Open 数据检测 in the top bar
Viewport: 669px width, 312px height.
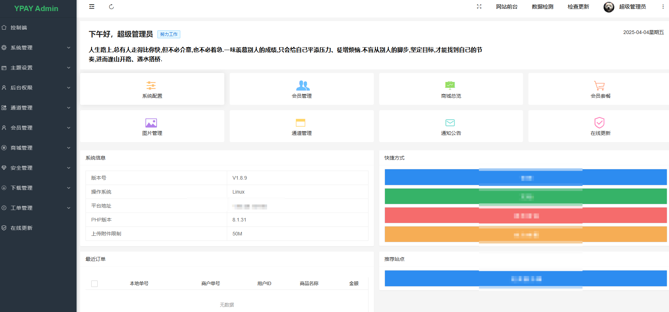pos(542,7)
